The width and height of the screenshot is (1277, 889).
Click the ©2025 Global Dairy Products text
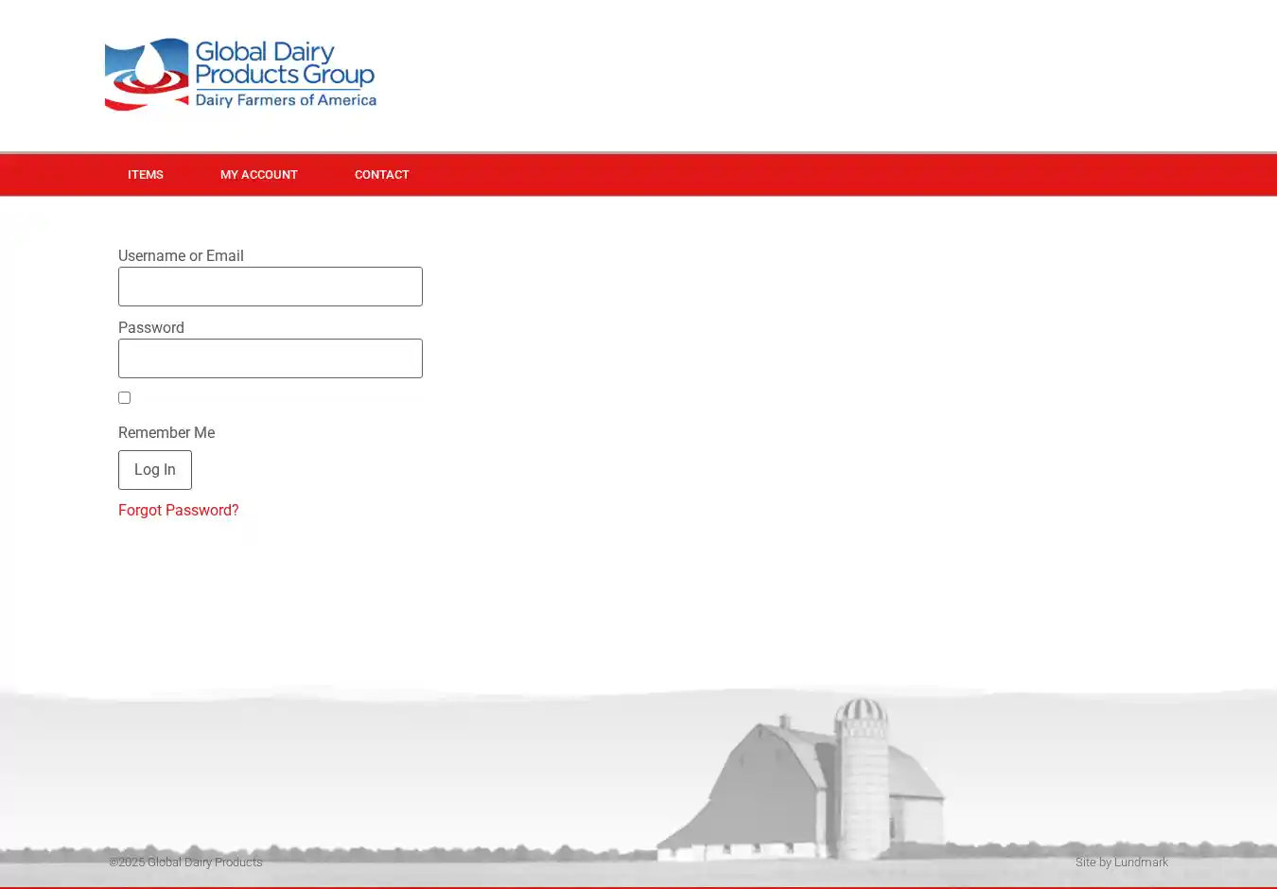[185, 863]
